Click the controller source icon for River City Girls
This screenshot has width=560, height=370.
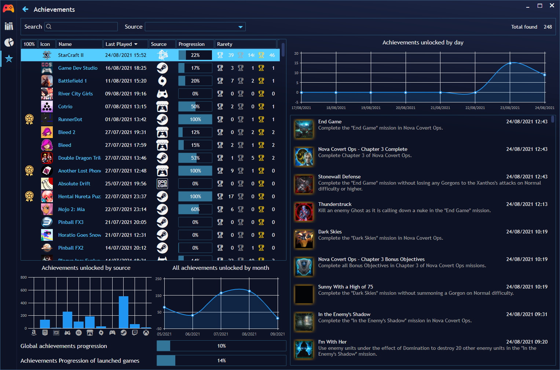tap(162, 94)
